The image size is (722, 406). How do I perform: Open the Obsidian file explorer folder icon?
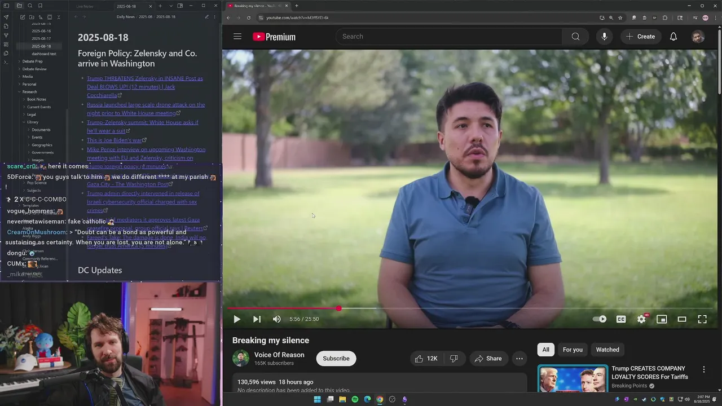19,6
